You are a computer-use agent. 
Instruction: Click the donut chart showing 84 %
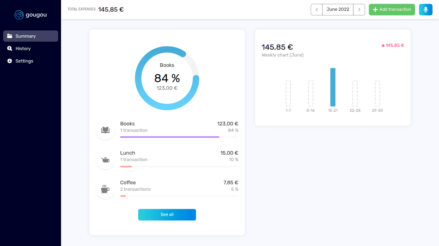167,78
